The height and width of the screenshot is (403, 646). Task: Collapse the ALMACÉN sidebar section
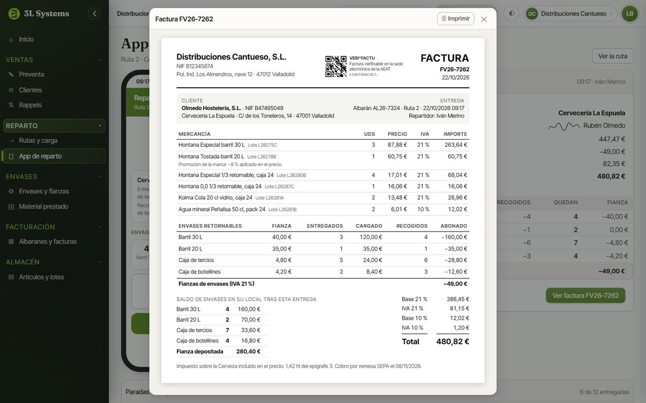pyautogui.click(x=54, y=262)
